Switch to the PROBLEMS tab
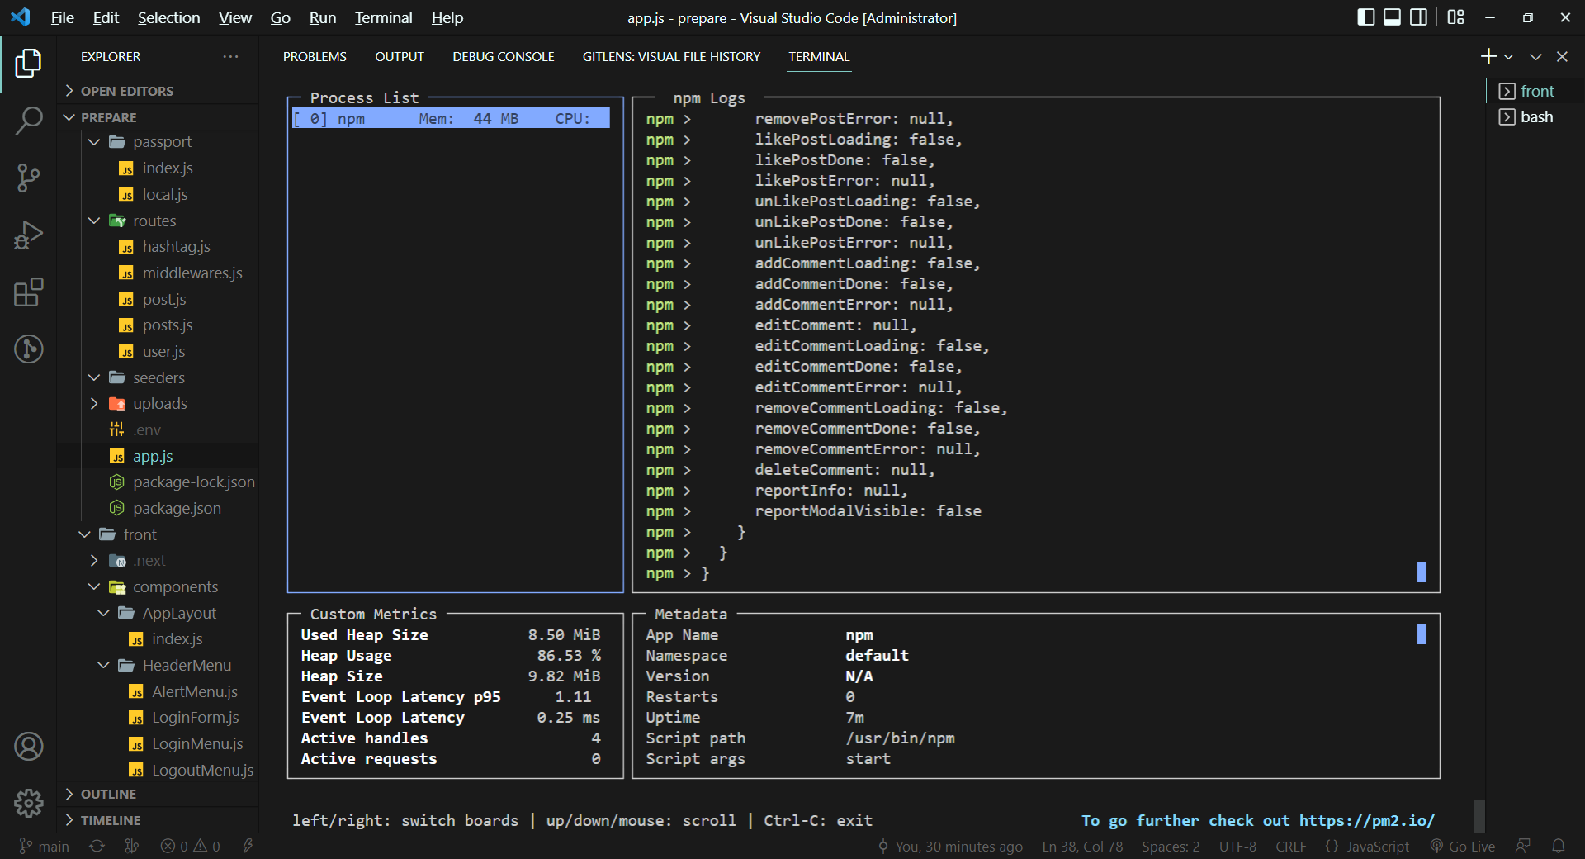This screenshot has width=1585, height=859. pyautogui.click(x=315, y=56)
